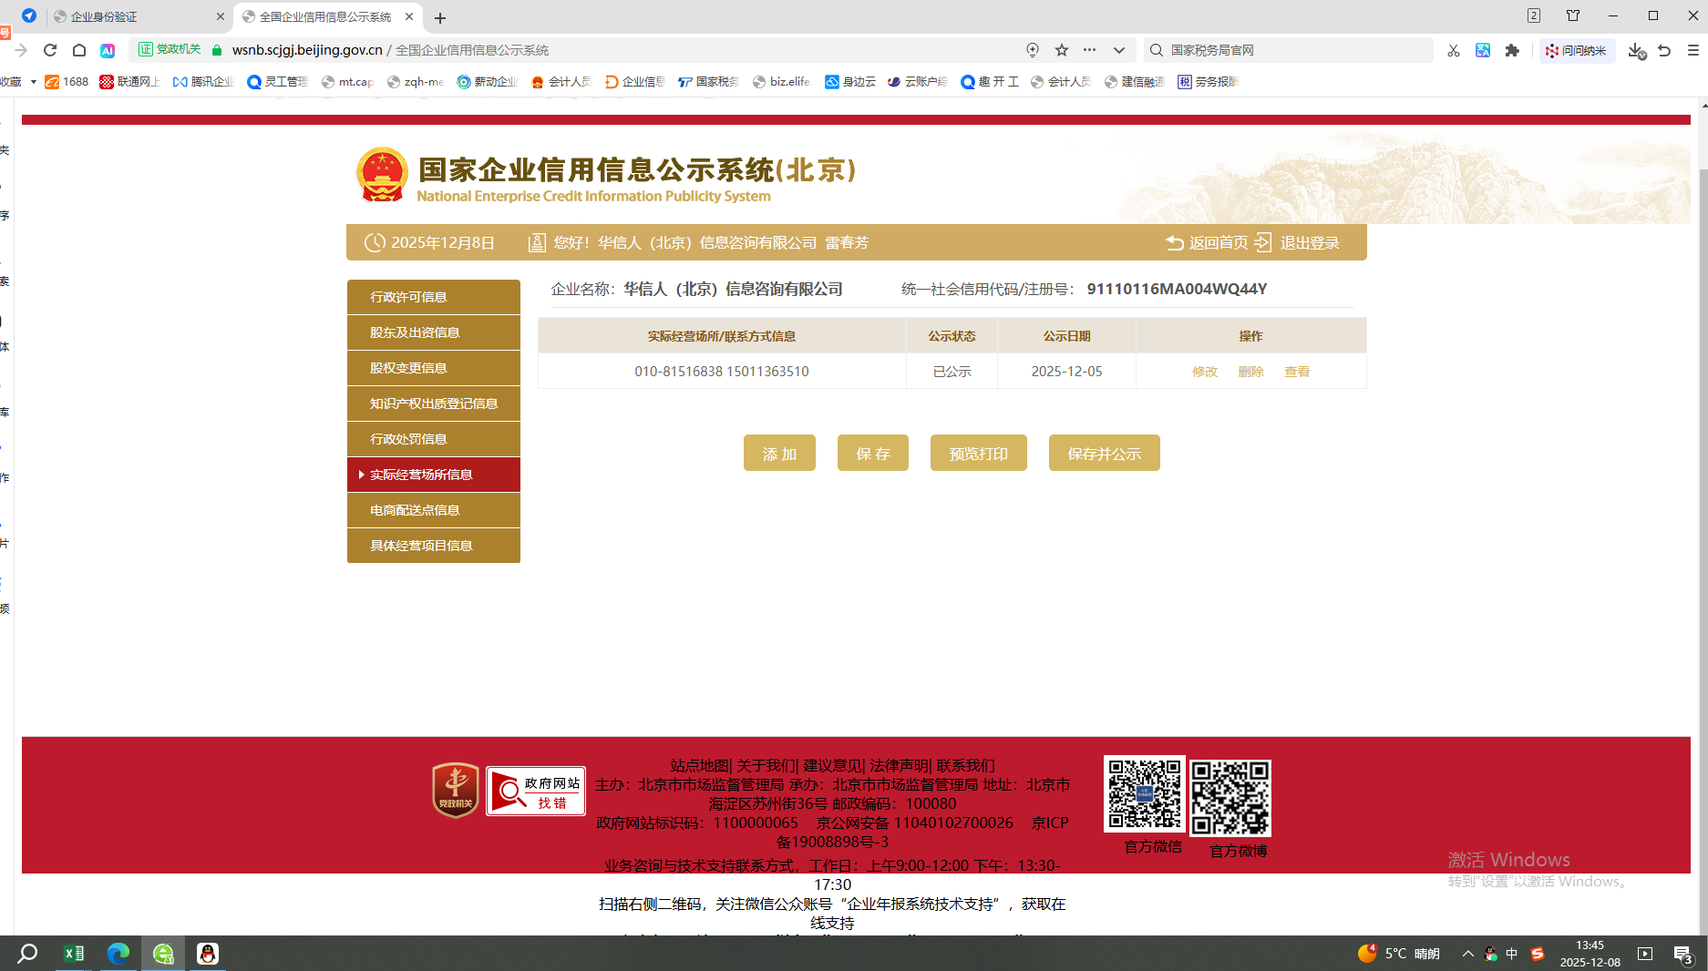Click the QQ icon on the taskbar
Viewport: 1708px width, 971px height.
[207, 953]
